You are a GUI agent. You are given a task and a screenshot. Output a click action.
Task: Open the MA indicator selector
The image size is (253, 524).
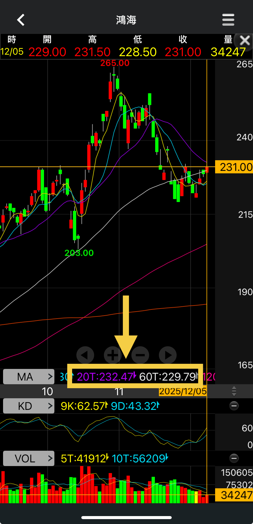[29, 377]
